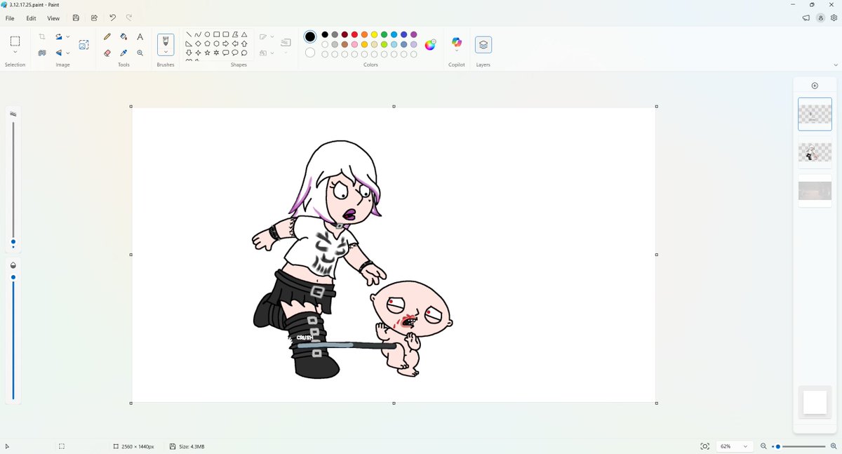Select the Rectangle shape
The image size is (842, 454).
217,34
